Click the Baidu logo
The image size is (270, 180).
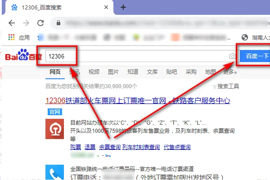point(23,55)
